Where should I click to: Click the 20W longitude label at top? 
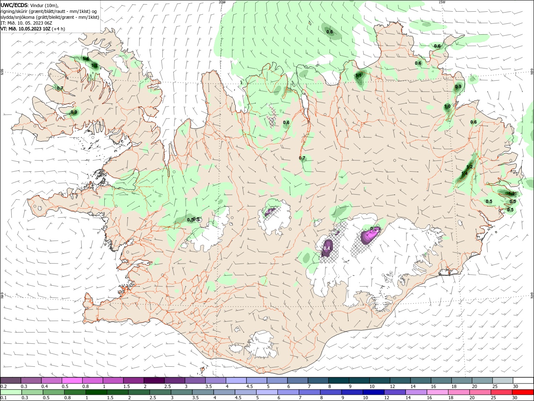(x=222, y=2)
